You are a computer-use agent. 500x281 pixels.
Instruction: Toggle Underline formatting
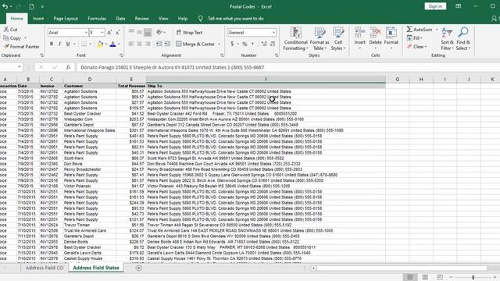pyautogui.click(x=68, y=44)
